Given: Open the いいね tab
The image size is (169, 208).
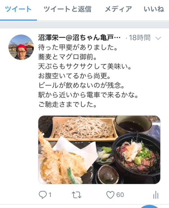Looking at the screenshot, I should click(x=154, y=9).
